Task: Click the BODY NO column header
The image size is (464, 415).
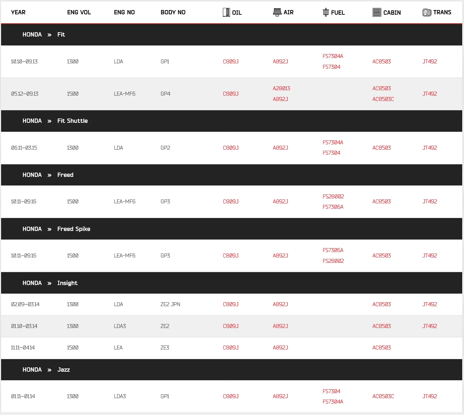Action: coord(173,13)
